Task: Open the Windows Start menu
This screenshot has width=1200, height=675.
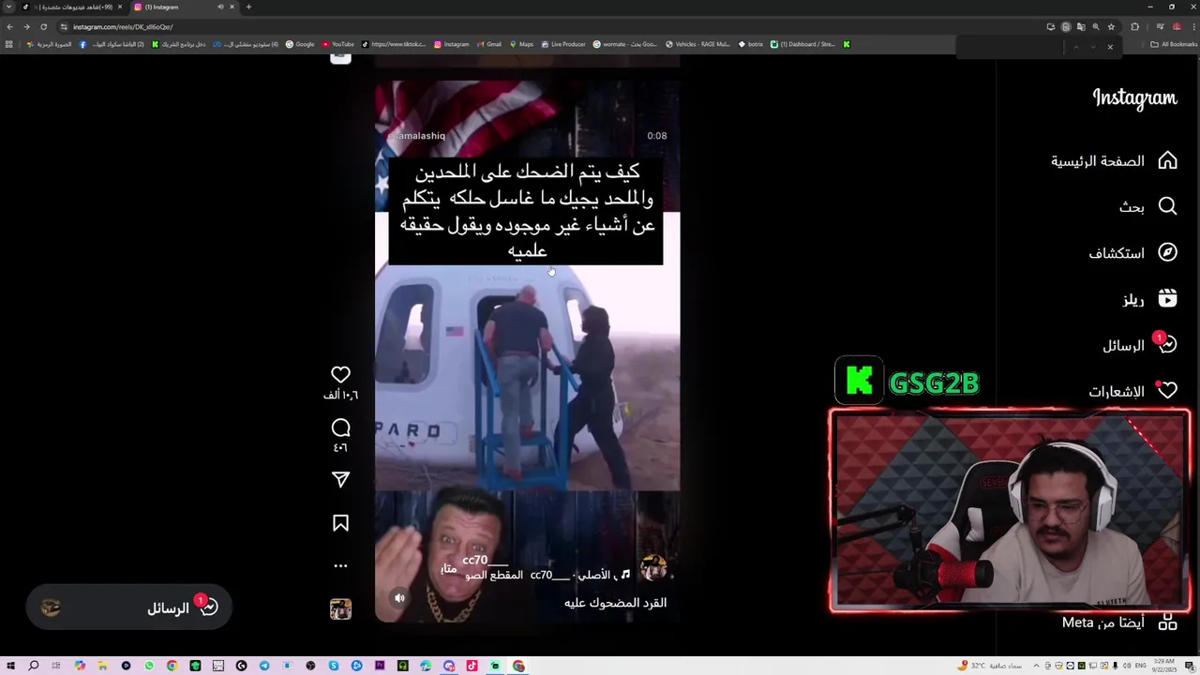Action: pos(10,666)
